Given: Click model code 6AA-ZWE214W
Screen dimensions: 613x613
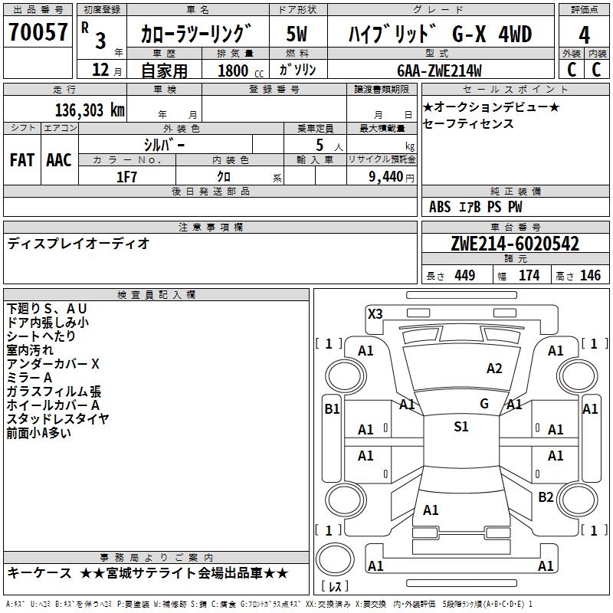Looking at the screenshot, I should (439, 70).
